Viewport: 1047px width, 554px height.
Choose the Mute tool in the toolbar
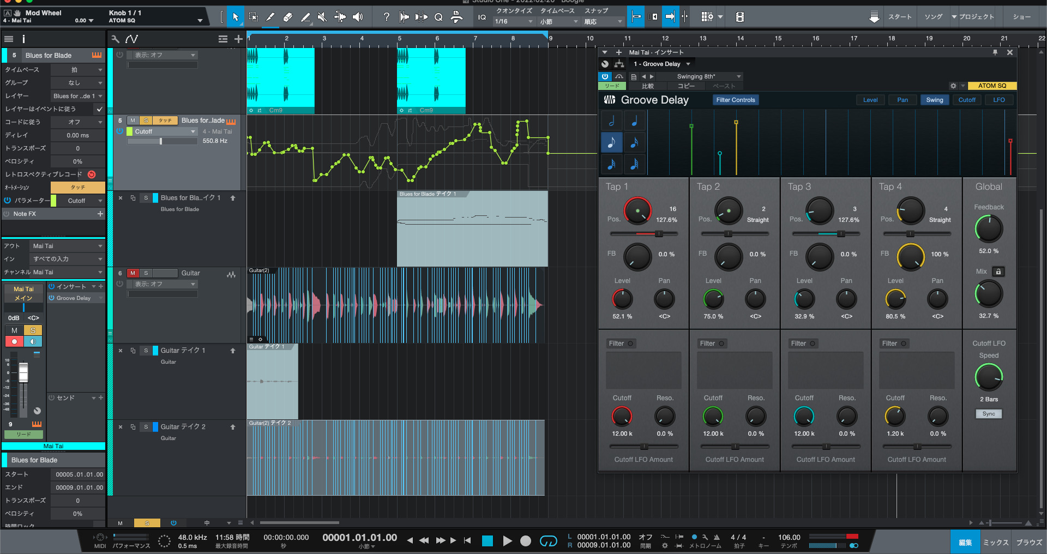(322, 17)
